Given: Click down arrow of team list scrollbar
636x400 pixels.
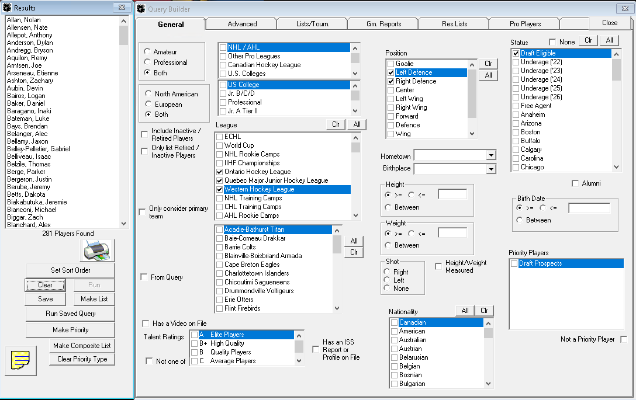Looking at the screenshot, I should [337, 308].
